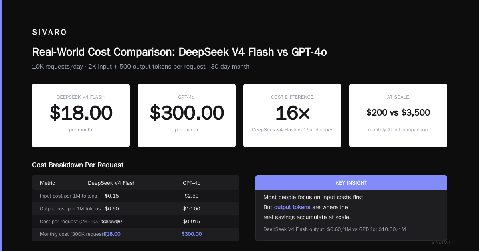Click the At Scale $200 vs $3,500 card
This screenshot has width=479, height=251.
398,116
